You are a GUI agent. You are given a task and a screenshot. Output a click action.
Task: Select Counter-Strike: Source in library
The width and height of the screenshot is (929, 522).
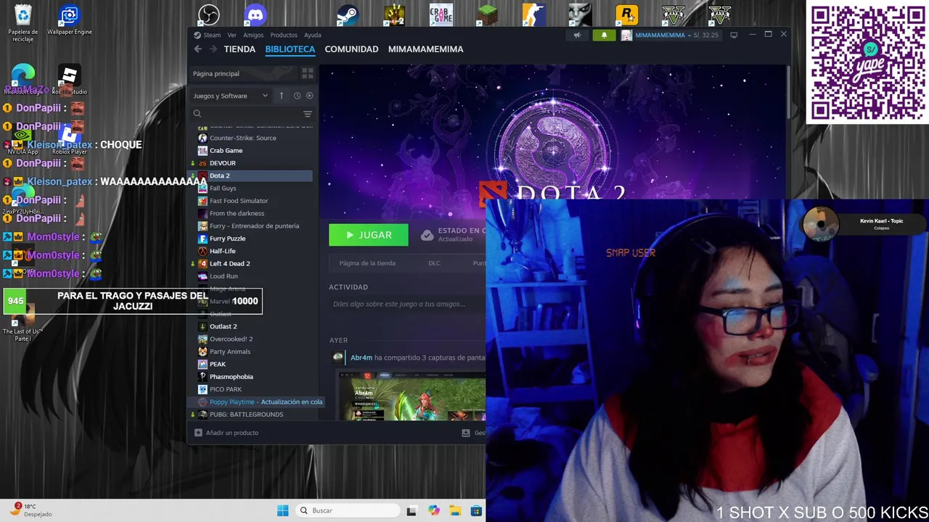click(242, 138)
